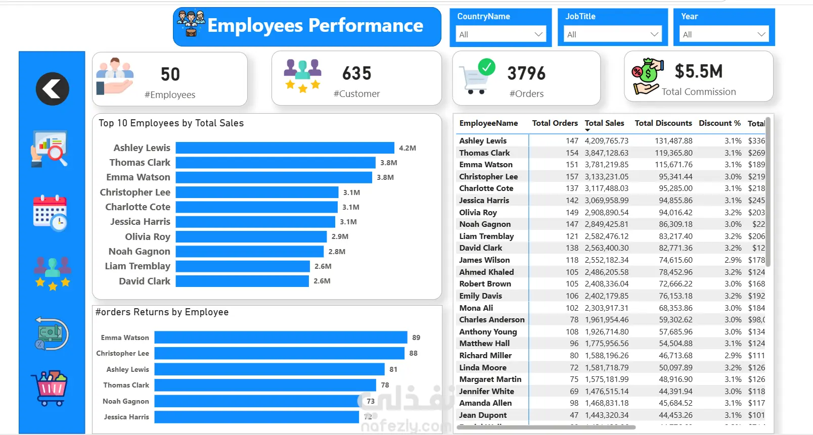Screen dimensions: 813x435
Task: Sort table by Total Discounts header
Action: [x=663, y=123]
